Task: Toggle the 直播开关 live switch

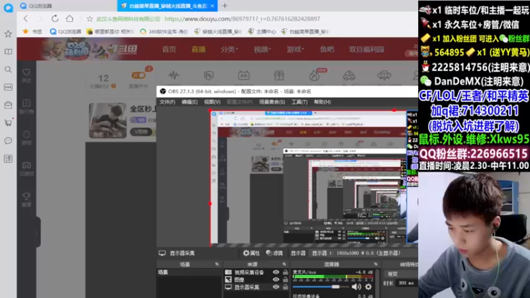Action: click(138, 75)
